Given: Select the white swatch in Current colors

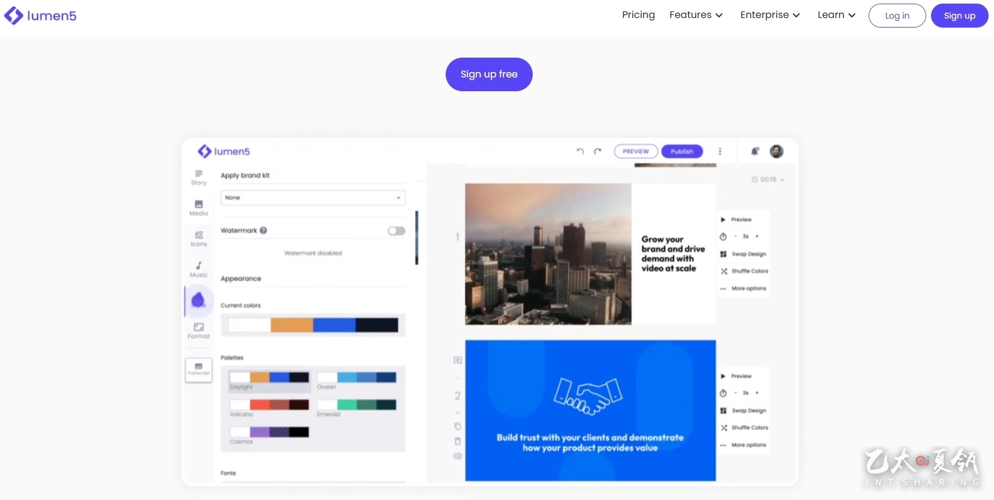Looking at the screenshot, I should (x=249, y=325).
